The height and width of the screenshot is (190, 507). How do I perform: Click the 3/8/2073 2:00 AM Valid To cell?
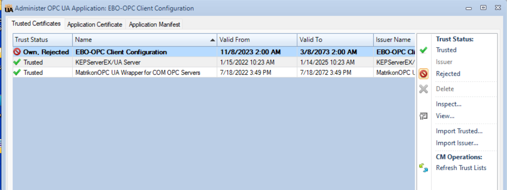pyautogui.click(x=335, y=52)
